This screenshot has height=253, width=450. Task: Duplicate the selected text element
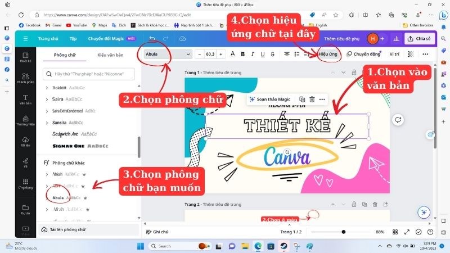tap(302, 100)
